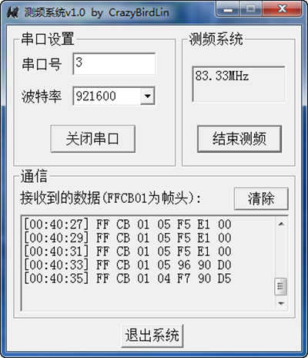This screenshot has height=358, width=308.
Task: Select the log line at 00:40:33
Action: [128, 265]
